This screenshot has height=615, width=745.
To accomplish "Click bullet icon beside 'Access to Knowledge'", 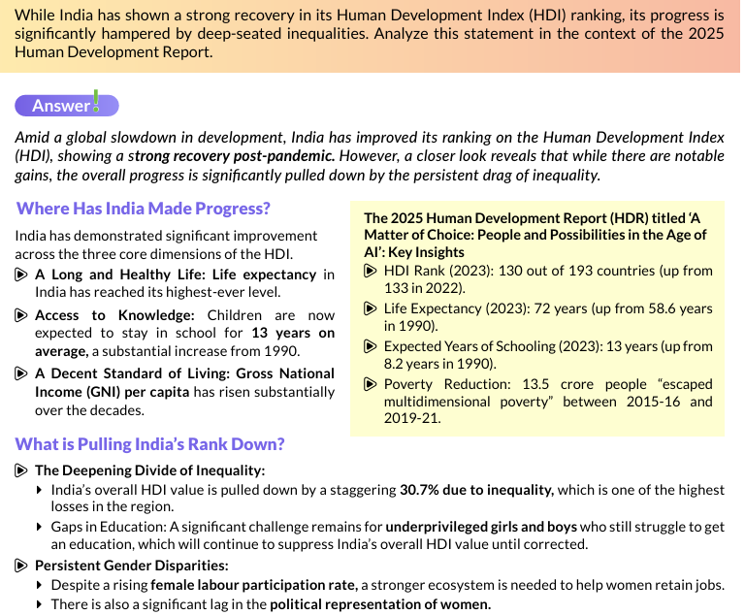I will coord(21,315).
